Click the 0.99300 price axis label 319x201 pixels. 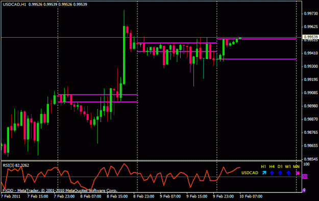click(311, 66)
